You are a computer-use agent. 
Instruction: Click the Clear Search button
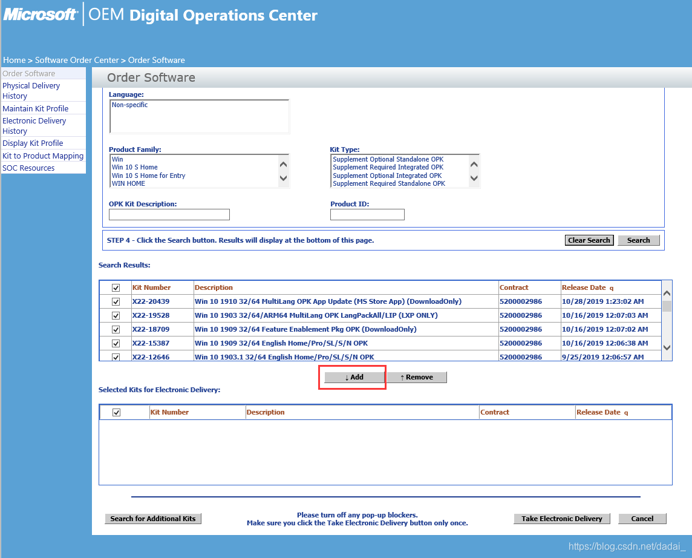[589, 240]
